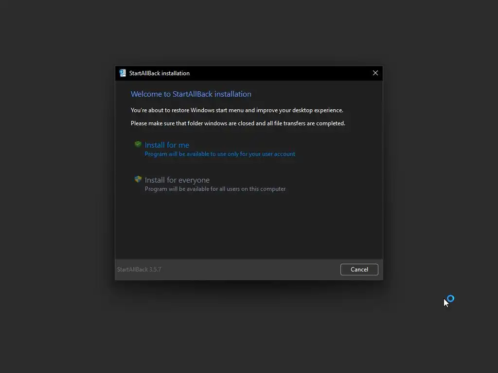Click the text 'Please make sure that folder windows are closed'

[193, 123]
